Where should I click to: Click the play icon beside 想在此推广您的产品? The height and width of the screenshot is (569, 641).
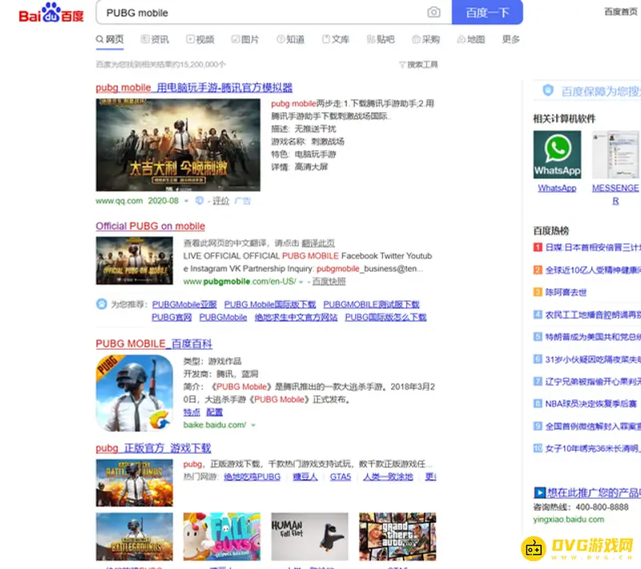coord(539,493)
